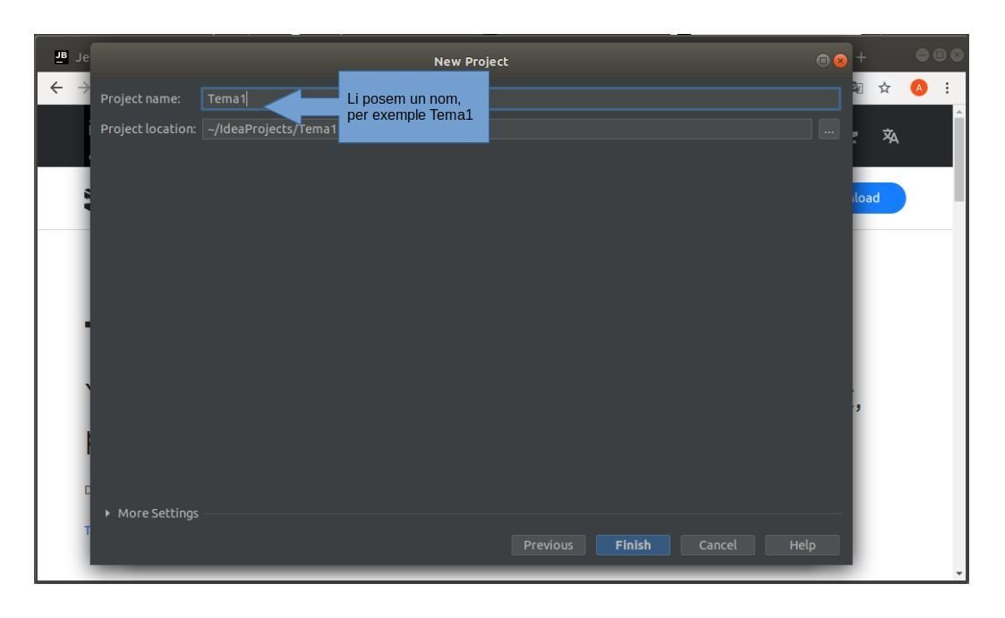The height and width of the screenshot is (618, 1005).
Task: Bookmark the page with the browser star icon
Action: coord(884,88)
